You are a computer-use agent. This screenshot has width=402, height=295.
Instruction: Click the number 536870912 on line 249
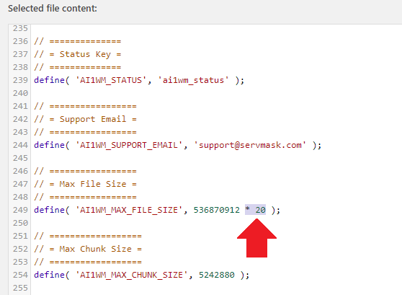point(217,210)
